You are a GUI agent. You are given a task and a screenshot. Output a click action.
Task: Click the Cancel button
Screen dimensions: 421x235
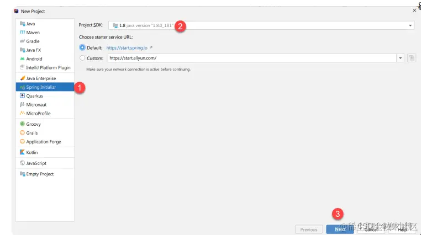[371, 229]
